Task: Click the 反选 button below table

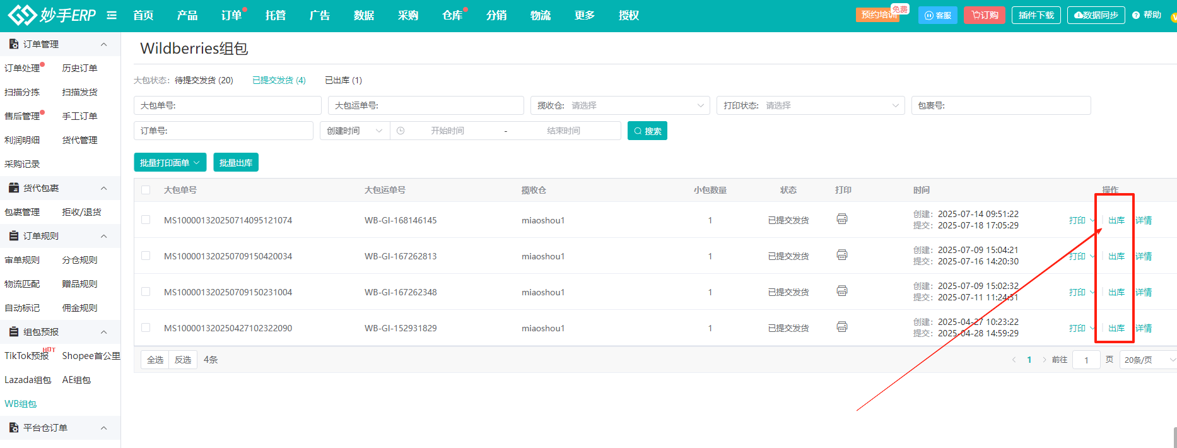Action: tap(183, 360)
